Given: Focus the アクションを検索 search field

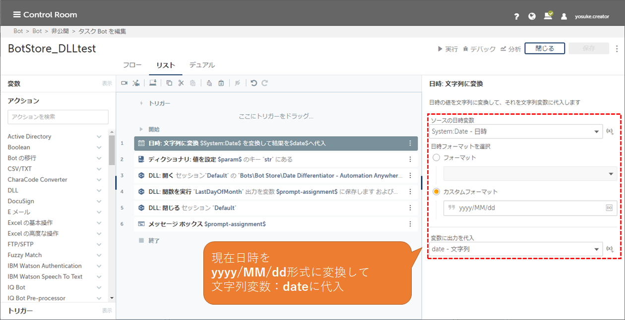Looking at the screenshot, I should tap(58, 117).
